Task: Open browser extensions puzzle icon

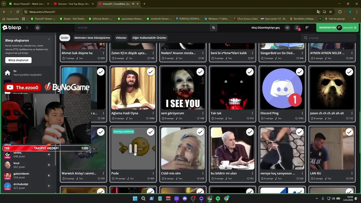Action: tap(340, 12)
